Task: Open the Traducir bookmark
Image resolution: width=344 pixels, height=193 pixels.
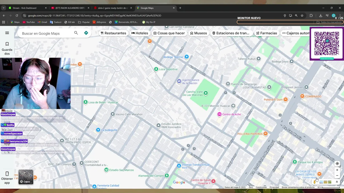Action: 56,22
